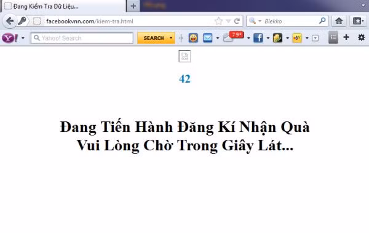Click the Blekko search magnifier icon
This screenshot has width=369, height=233.
(322, 21)
